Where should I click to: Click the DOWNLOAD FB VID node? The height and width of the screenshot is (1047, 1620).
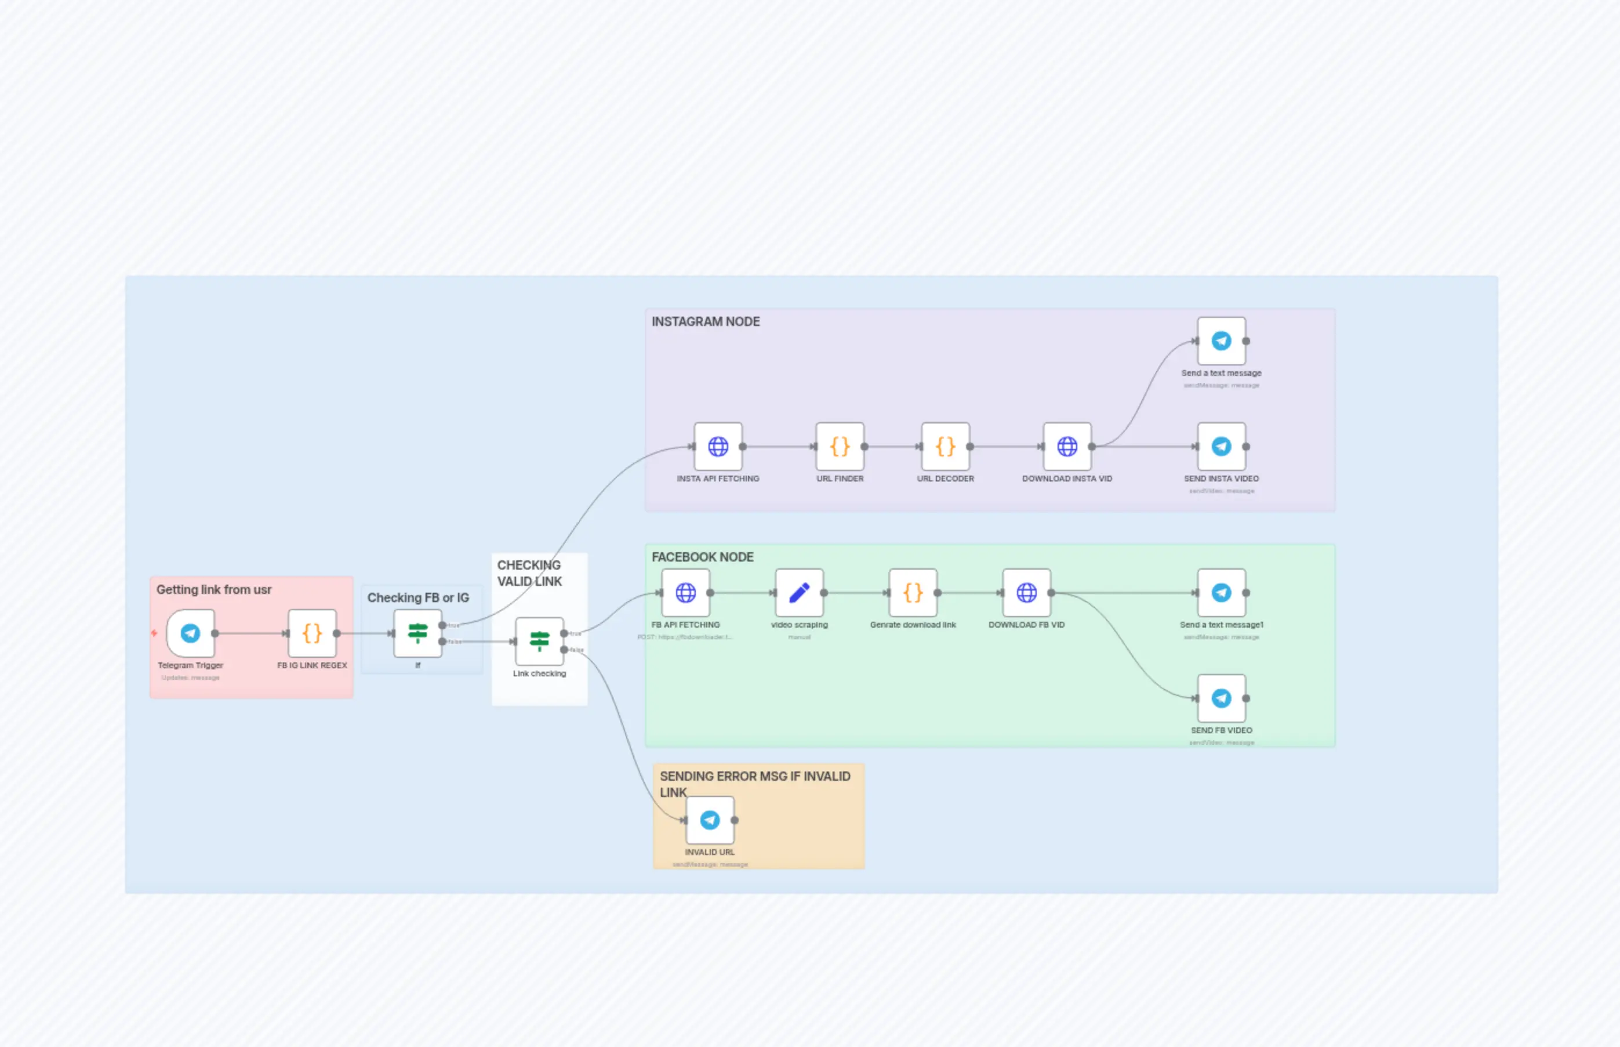coord(1026,593)
